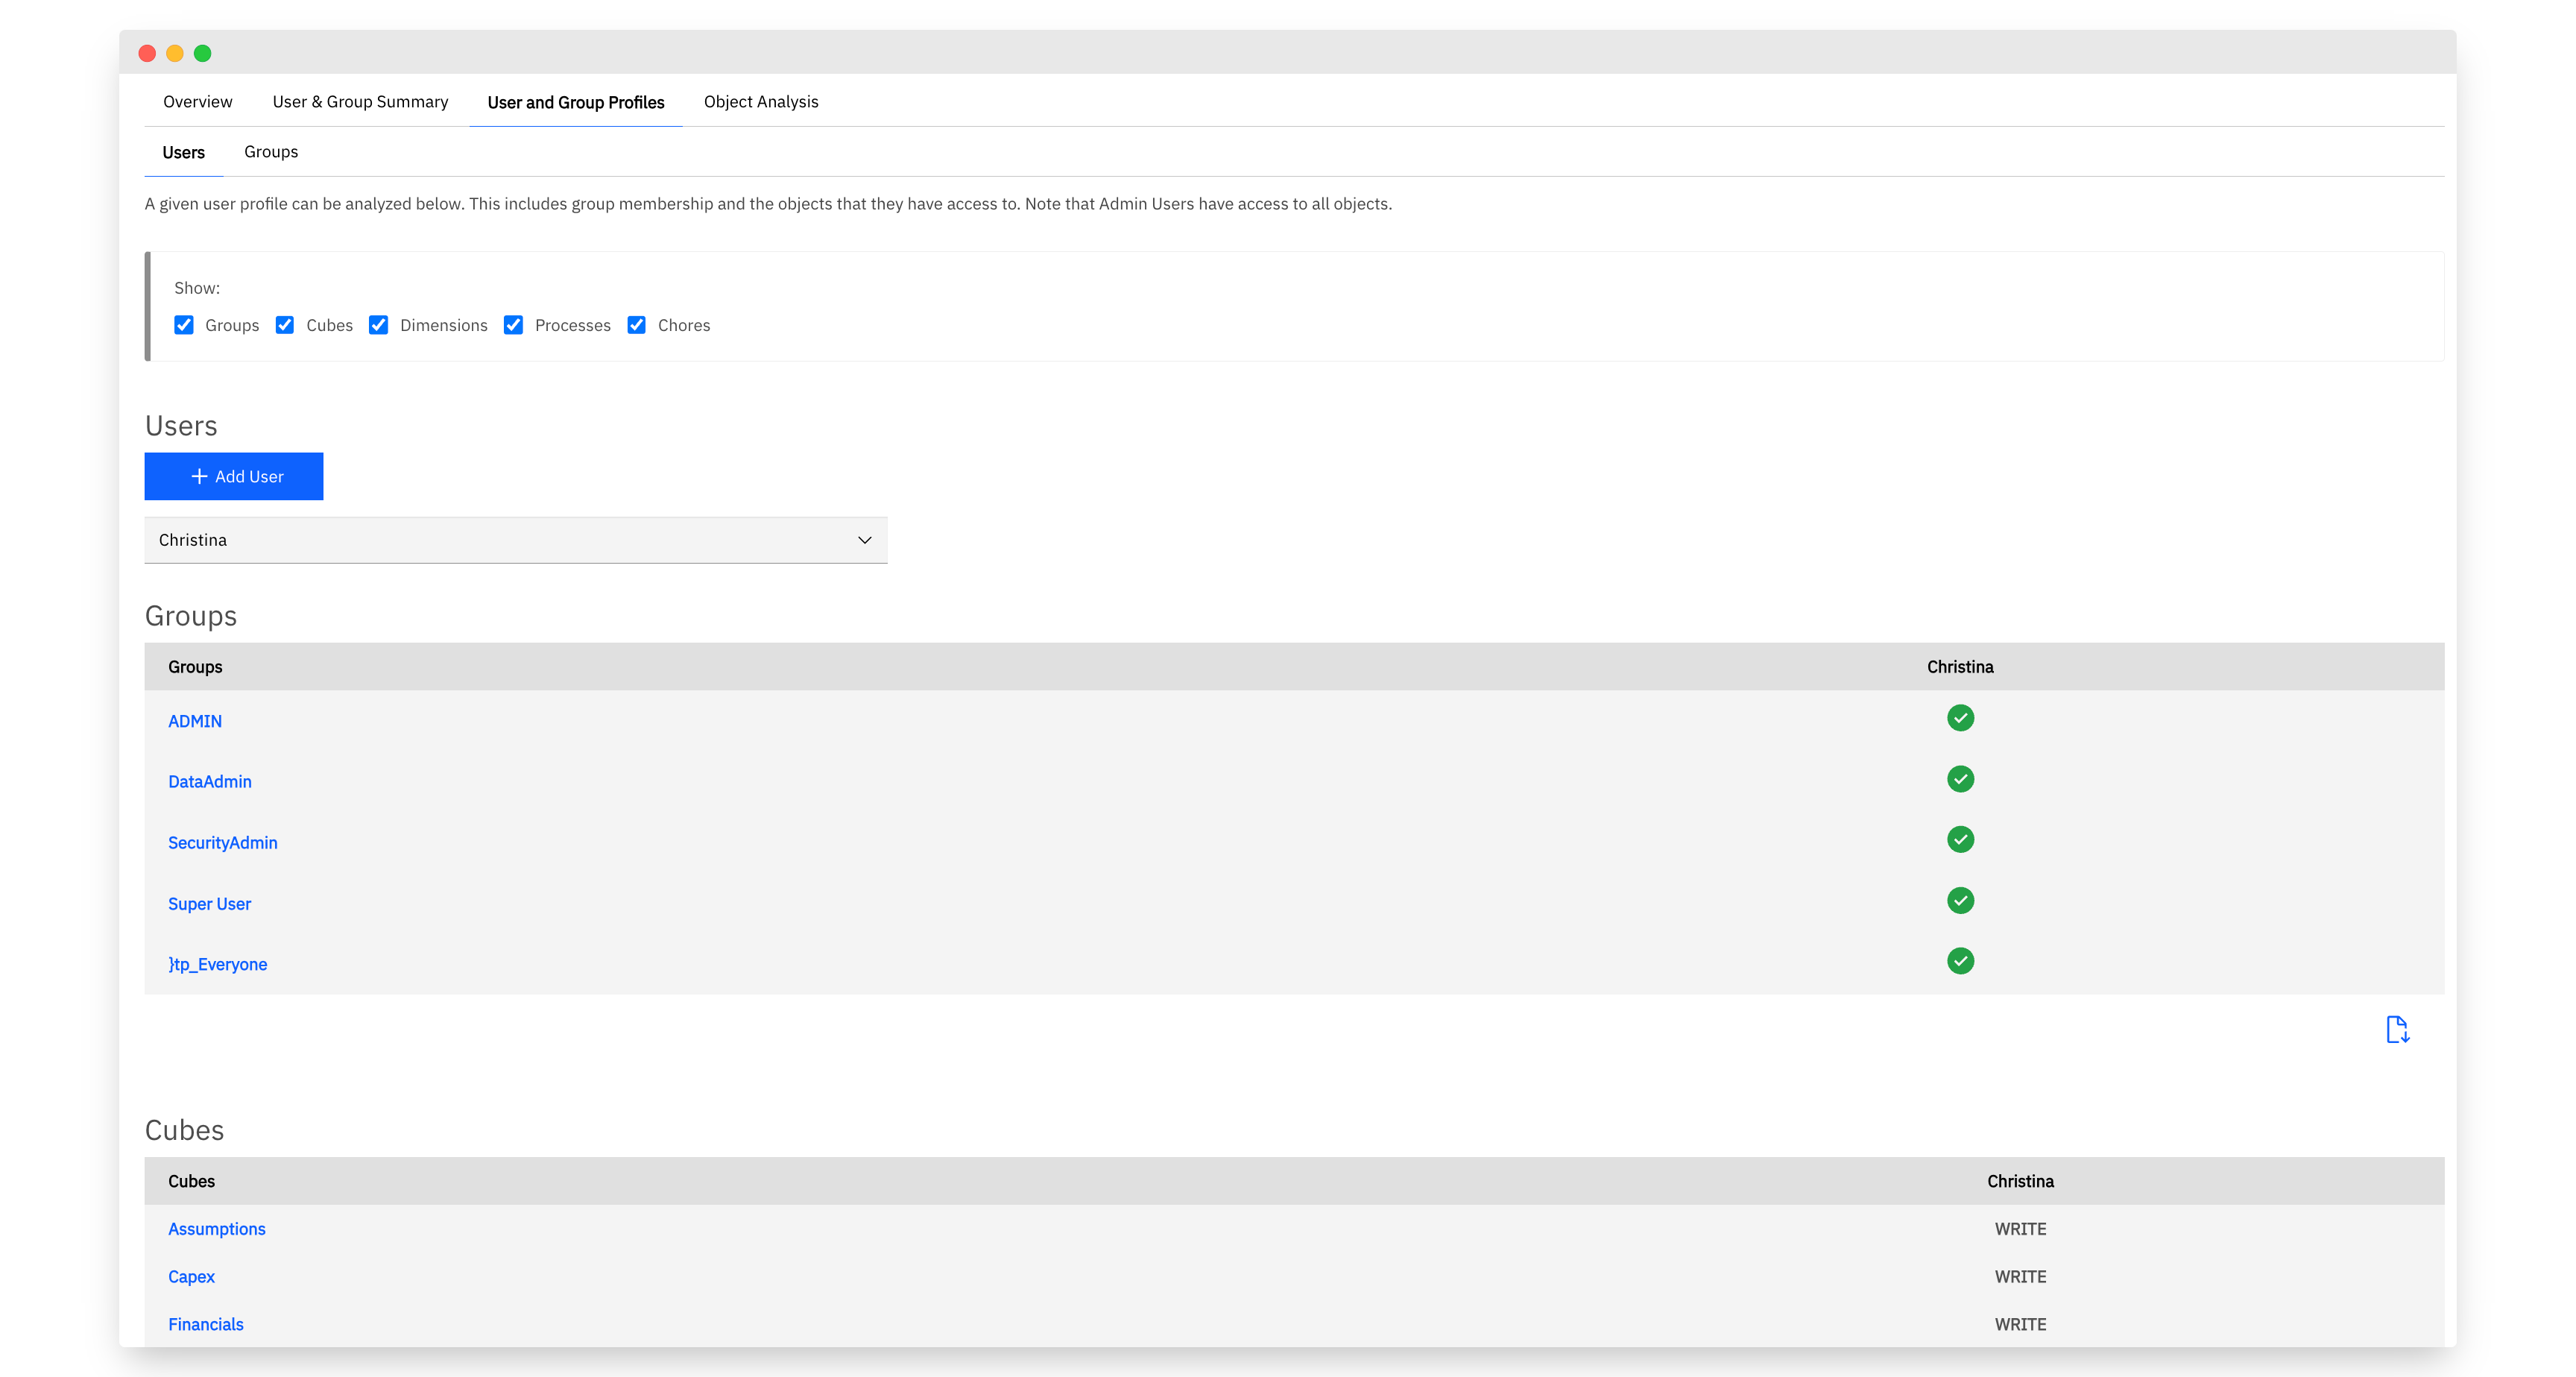2576x1377 pixels.
Task: Click the green checkmark for DataAdmin group
Action: pos(1960,779)
